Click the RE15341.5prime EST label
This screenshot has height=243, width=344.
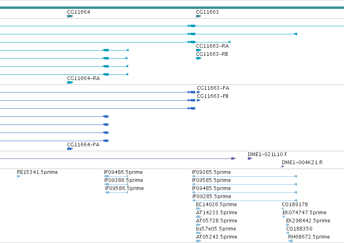pos(37,172)
